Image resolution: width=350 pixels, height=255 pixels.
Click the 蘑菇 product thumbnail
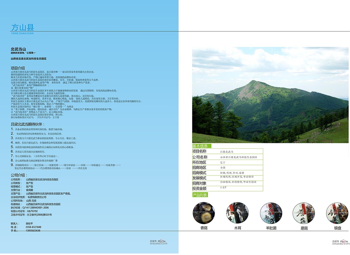[304, 213]
